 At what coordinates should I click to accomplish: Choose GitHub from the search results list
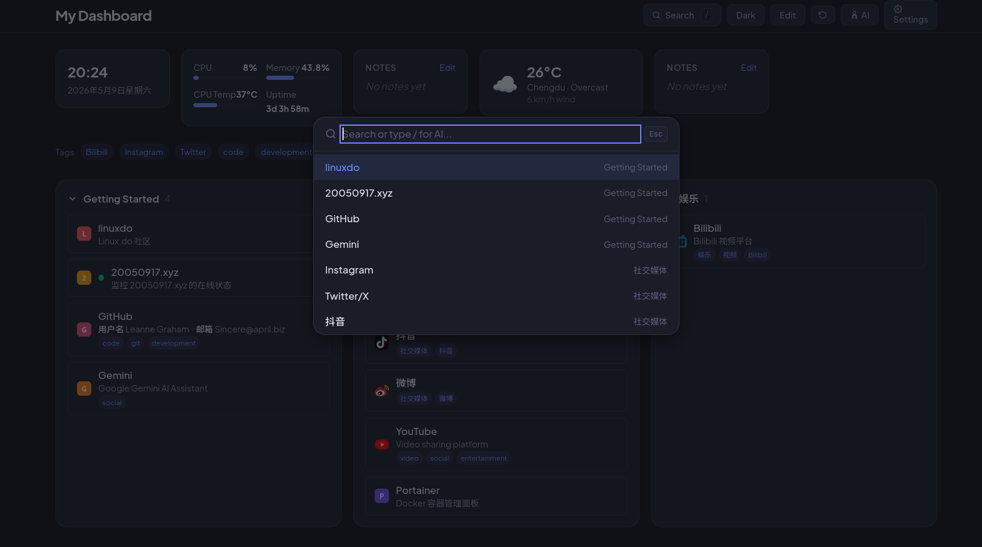point(496,219)
